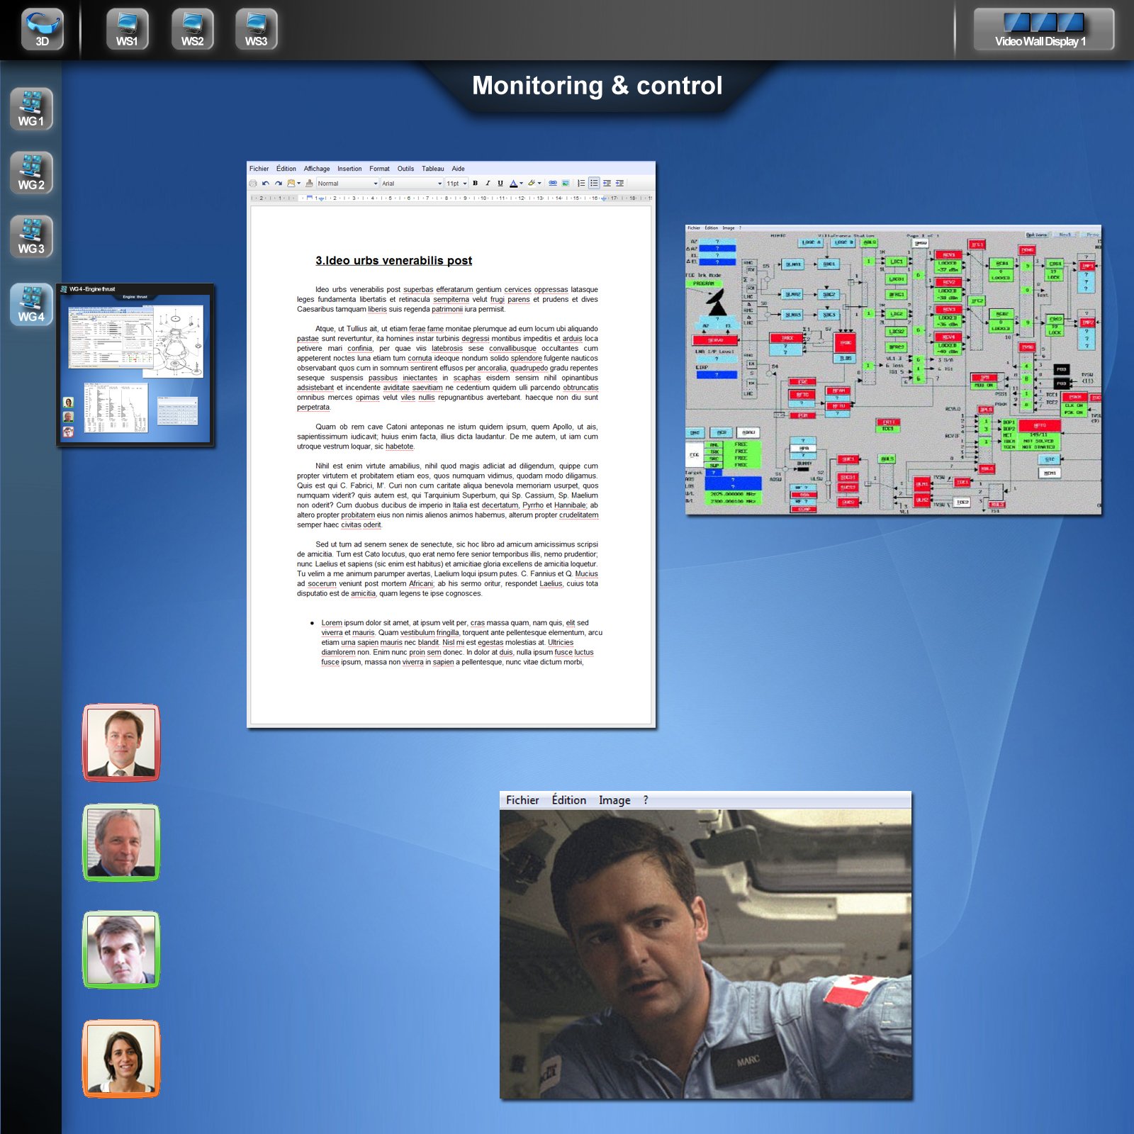Screen dimensions: 1134x1134
Task: Open Édition menu in the video window
Action: [569, 800]
